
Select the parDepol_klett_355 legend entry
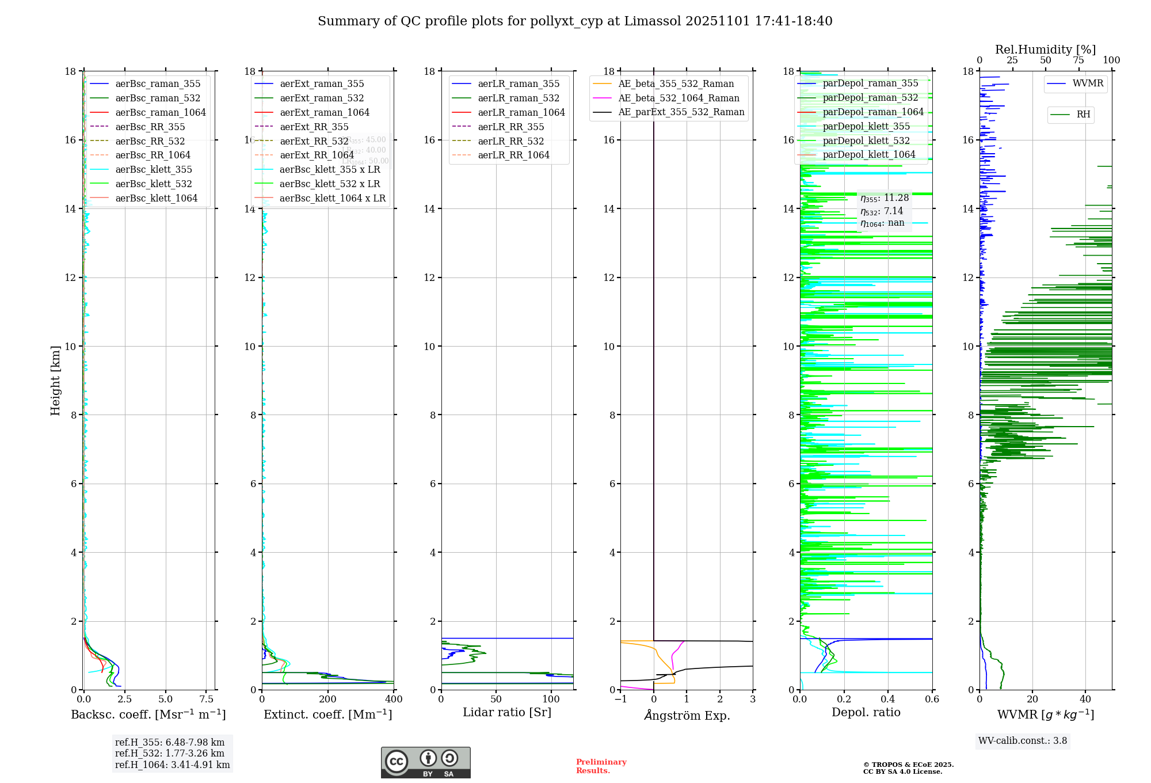coord(866,127)
